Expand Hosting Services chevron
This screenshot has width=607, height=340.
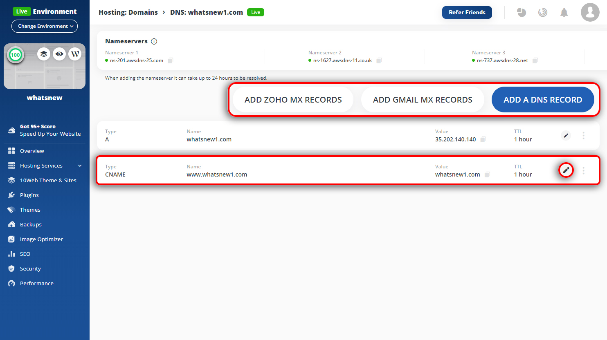click(80, 166)
